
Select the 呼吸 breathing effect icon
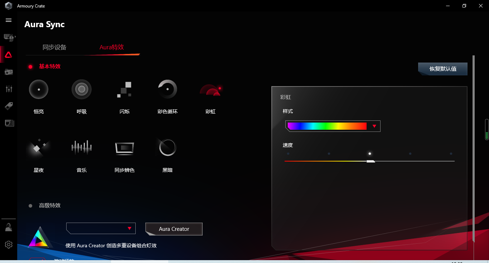(x=82, y=89)
